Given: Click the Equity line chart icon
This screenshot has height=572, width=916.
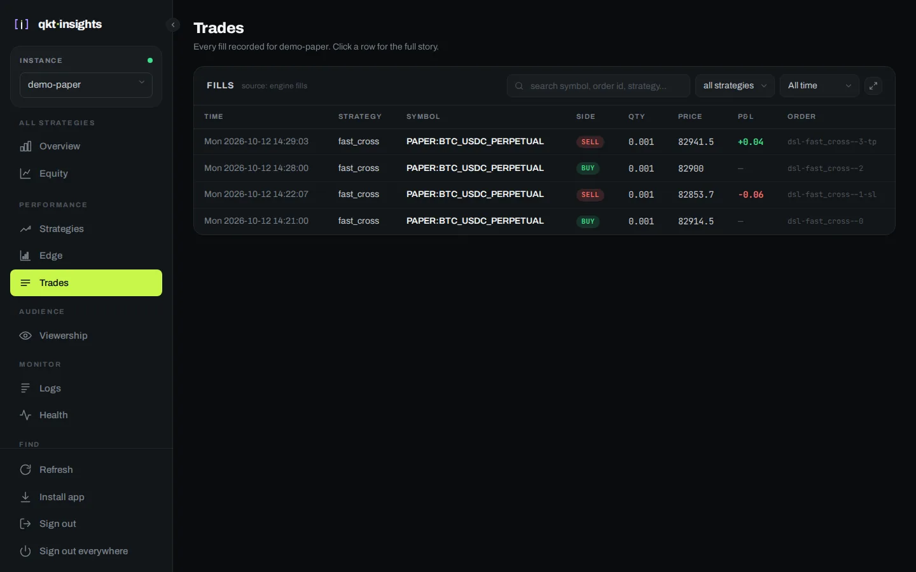Looking at the screenshot, I should click(25, 174).
